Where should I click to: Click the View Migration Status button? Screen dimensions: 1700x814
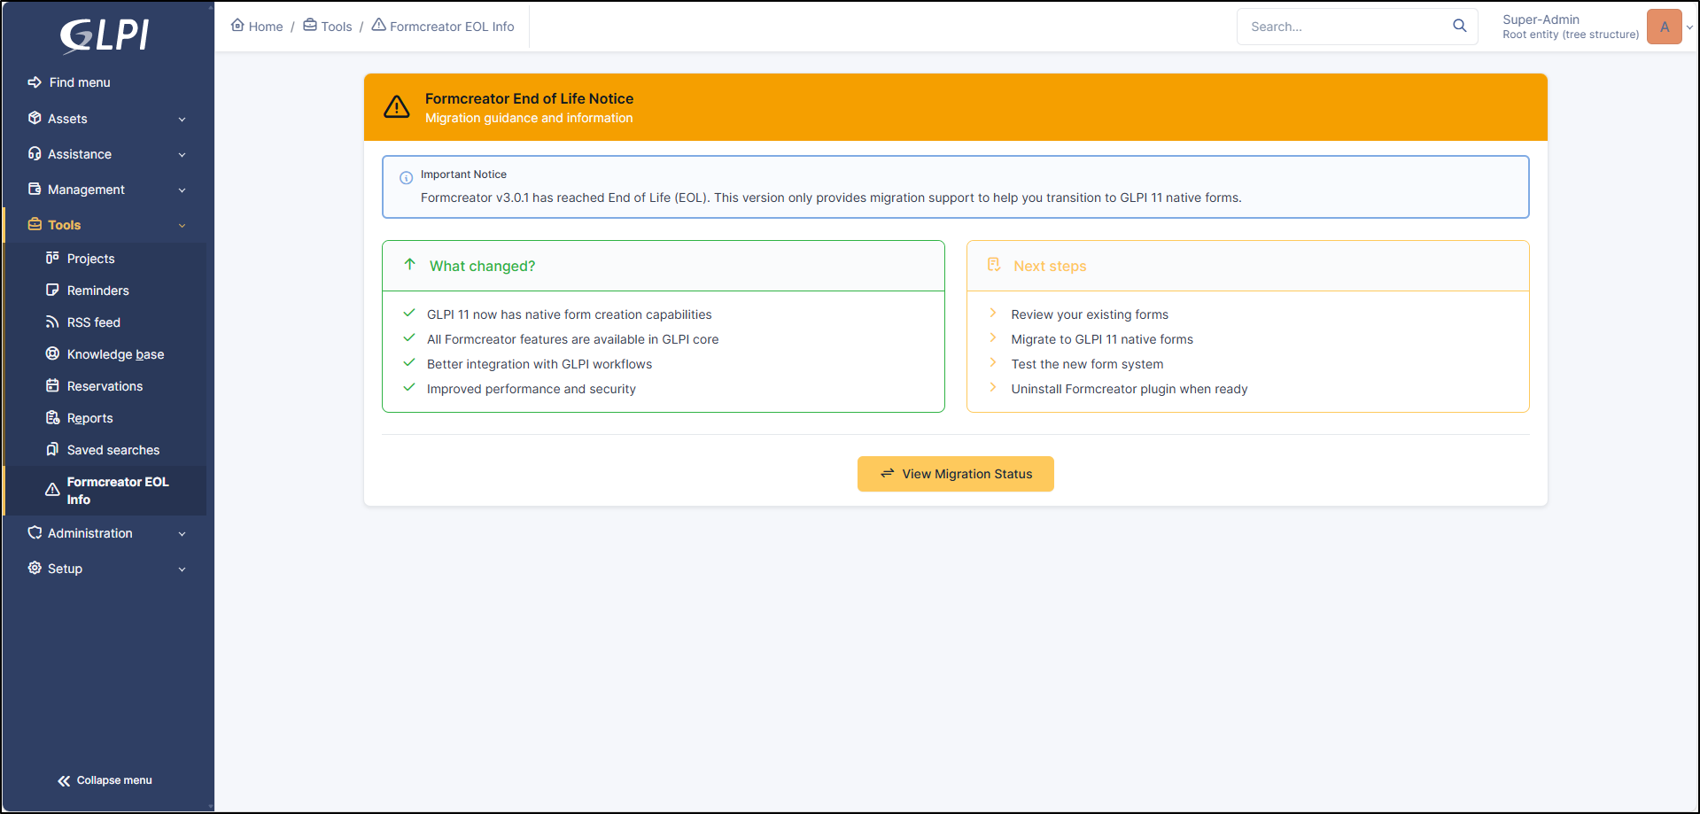click(x=955, y=474)
